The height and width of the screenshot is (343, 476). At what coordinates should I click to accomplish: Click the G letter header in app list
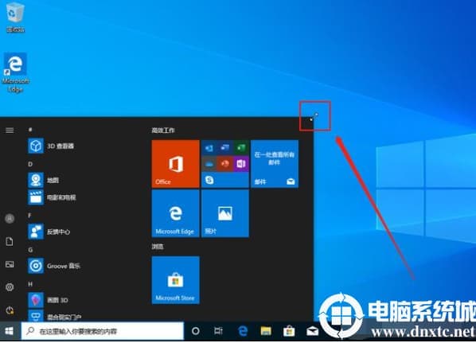coord(30,250)
